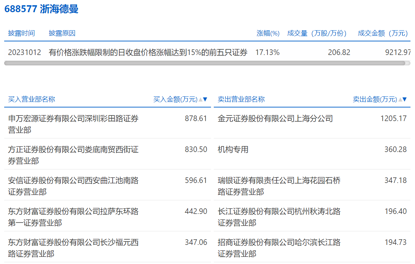
Task: Select sell amount 196.40
Action: [x=395, y=211]
